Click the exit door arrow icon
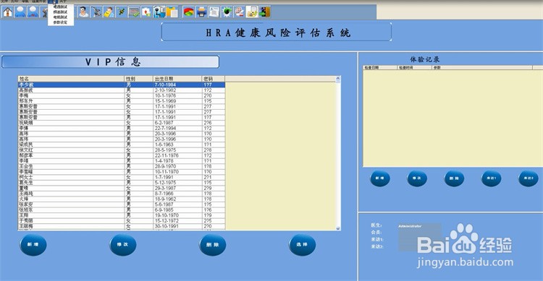The image size is (543, 281). coord(264,12)
